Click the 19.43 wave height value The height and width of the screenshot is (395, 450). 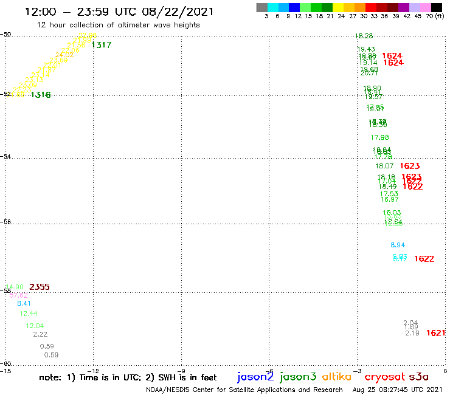(366, 49)
